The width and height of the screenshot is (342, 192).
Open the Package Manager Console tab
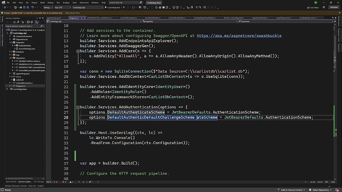pos(16,186)
